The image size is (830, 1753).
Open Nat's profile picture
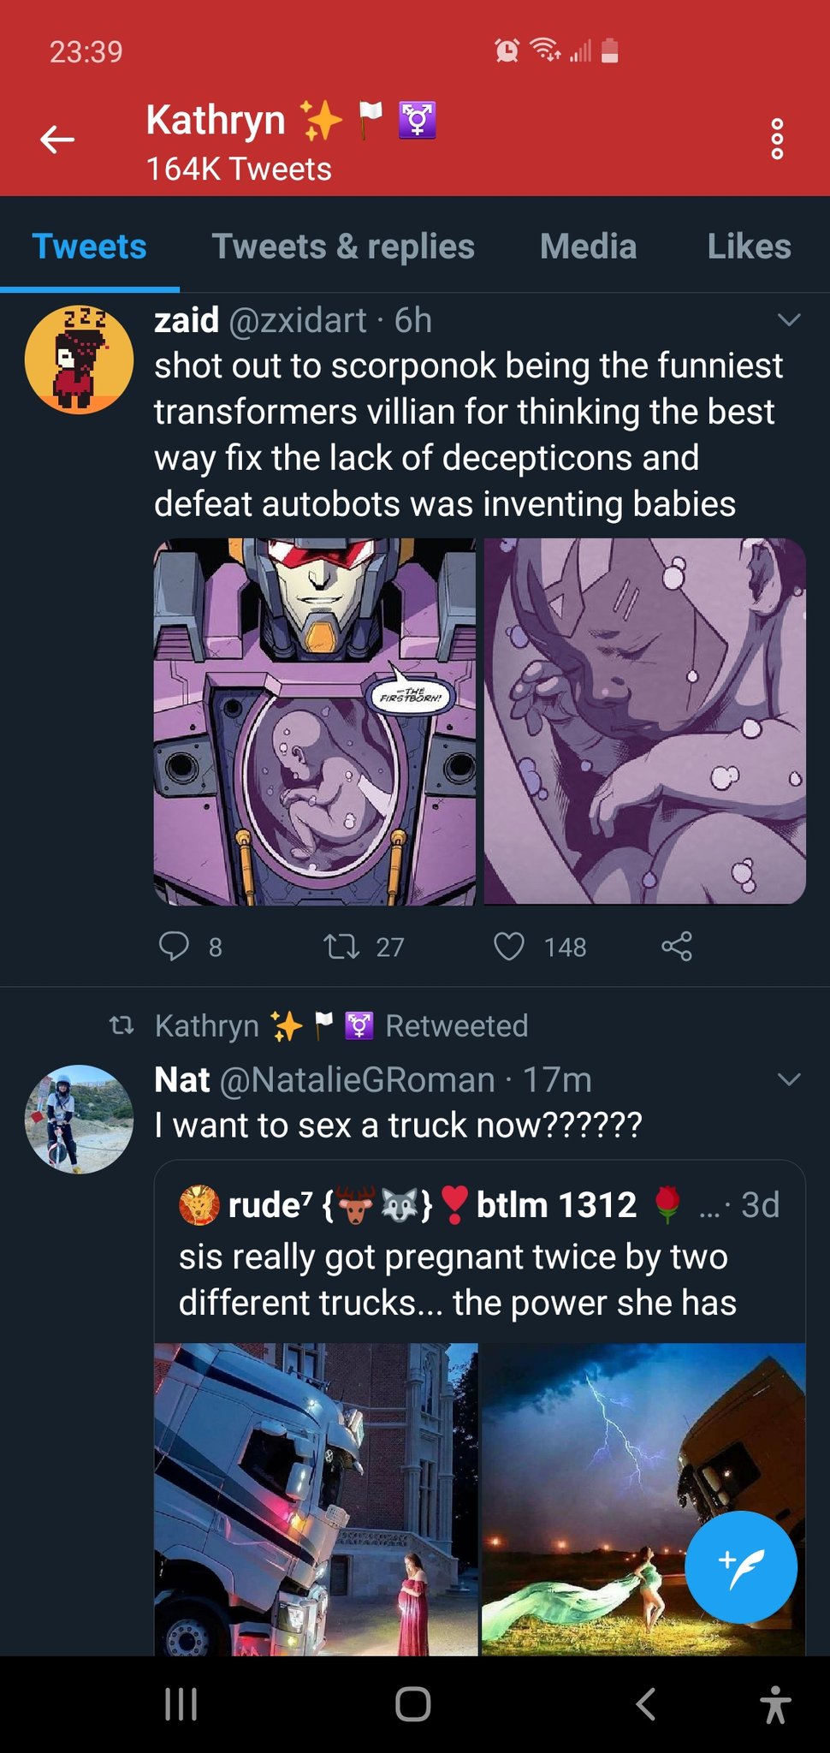(80, 1120)
